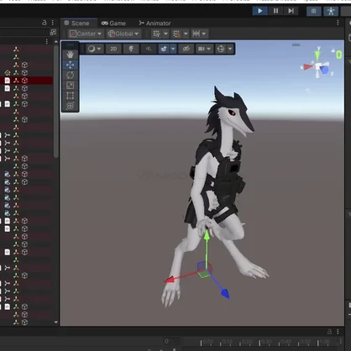351x351 pixels.
Task: Click the Pause button
Action: click(275, 11)
